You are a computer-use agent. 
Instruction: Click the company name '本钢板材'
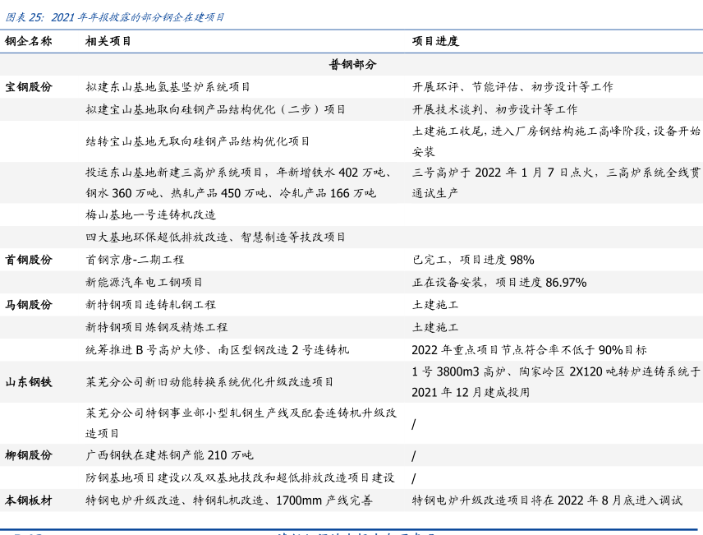[29, 500]
